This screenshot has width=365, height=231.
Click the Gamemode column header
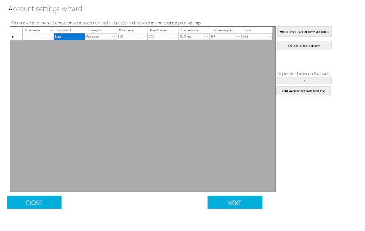pos(194,30)
